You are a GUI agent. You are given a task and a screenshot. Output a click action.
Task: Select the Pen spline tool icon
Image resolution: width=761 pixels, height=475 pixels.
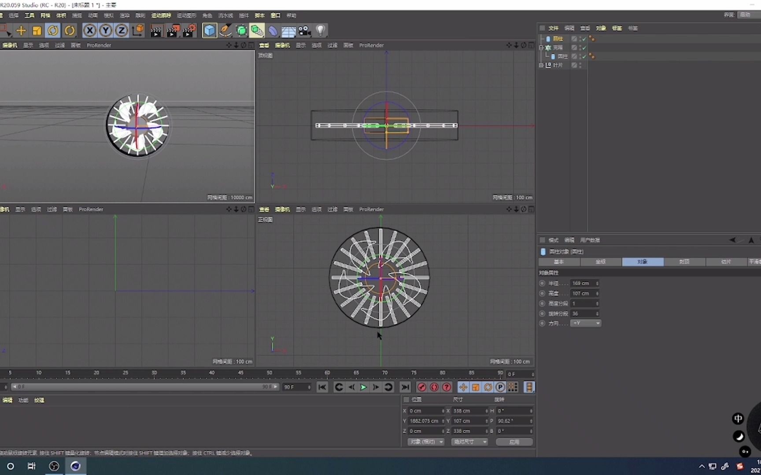pyautogui.click(x=225, y=30)
